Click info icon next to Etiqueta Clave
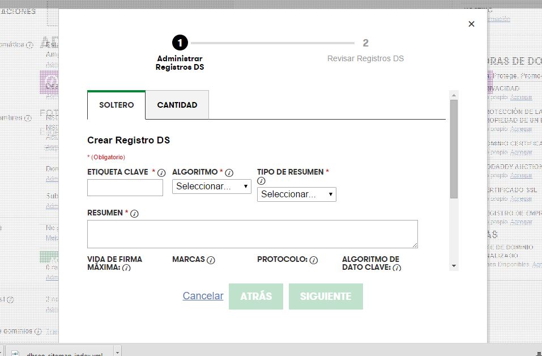 click(x=161, y=173)
